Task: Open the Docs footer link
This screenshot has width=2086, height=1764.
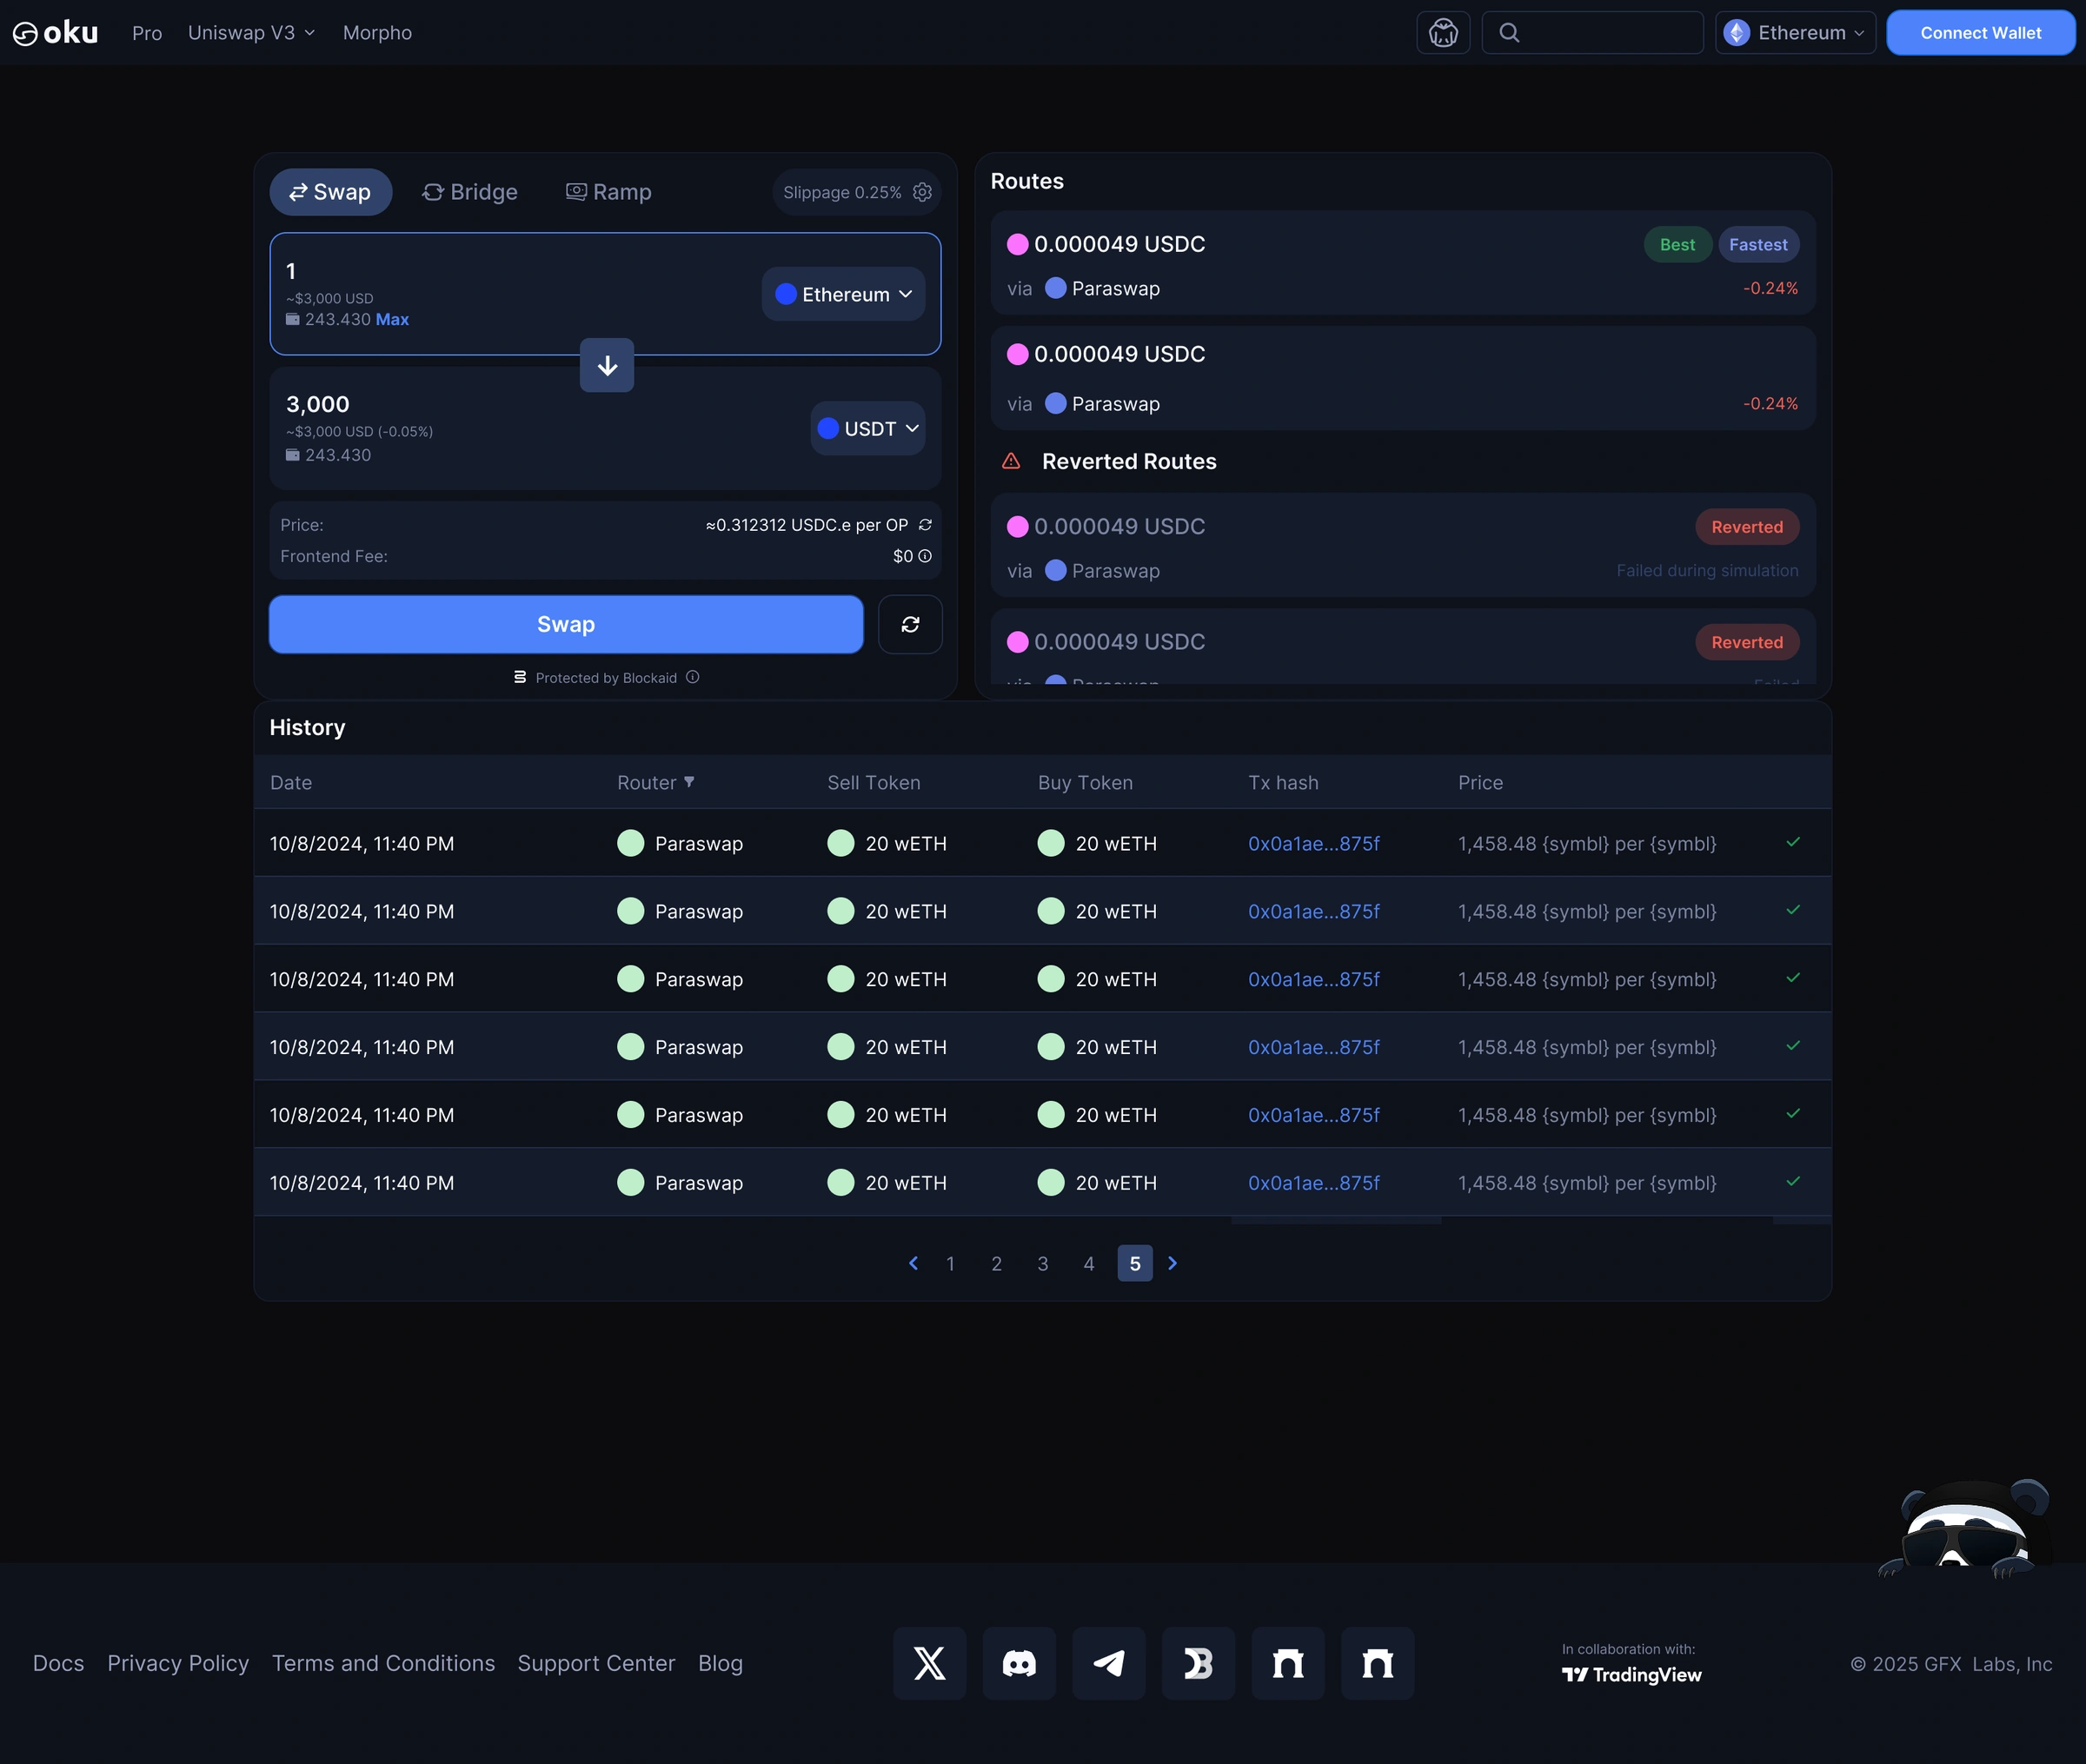Action: point(59,1663)
